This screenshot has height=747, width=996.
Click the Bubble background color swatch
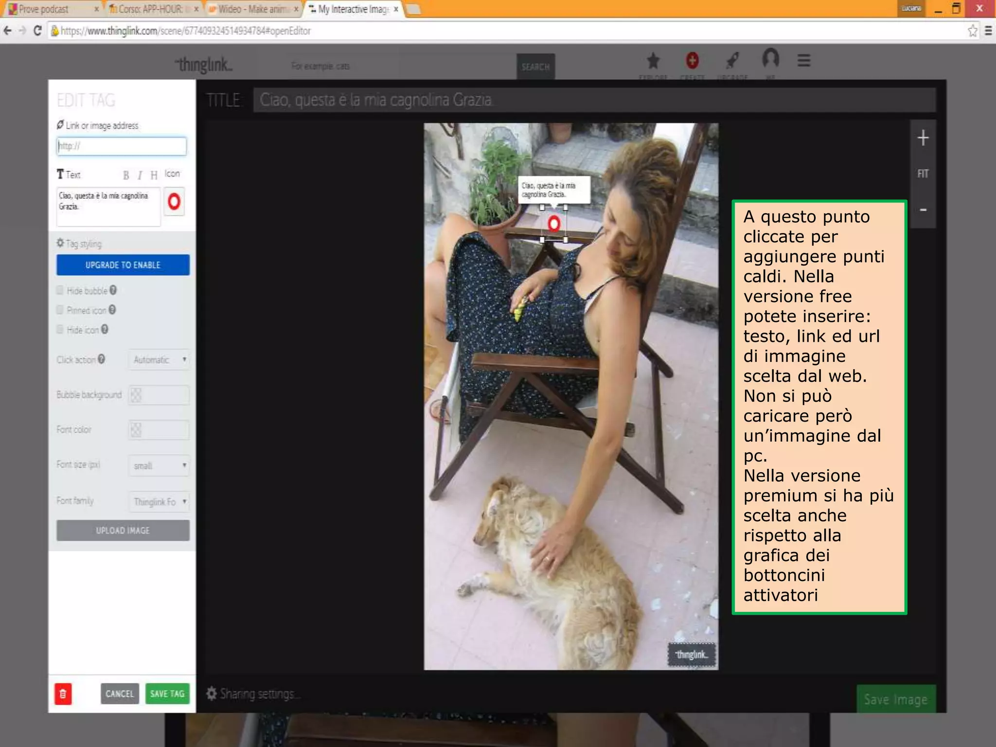[136, 395]
